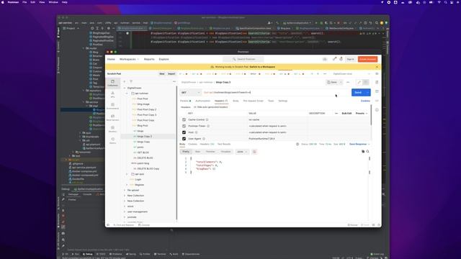The width and height of the screenshot is (461, 259).
Task: Expand the api-quiz folder
Action: coord(127,174)
